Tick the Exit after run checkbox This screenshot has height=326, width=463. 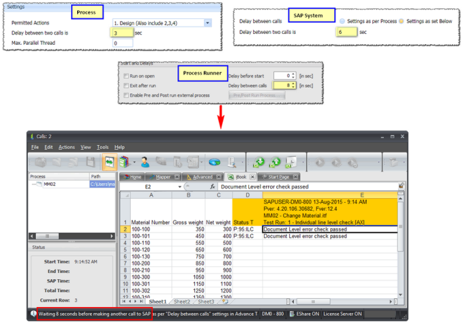click(126, 85)
